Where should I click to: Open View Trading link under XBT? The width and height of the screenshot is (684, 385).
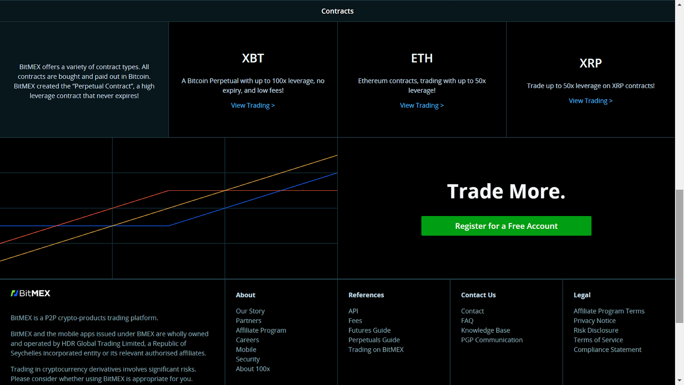click(x=253, y=105)
